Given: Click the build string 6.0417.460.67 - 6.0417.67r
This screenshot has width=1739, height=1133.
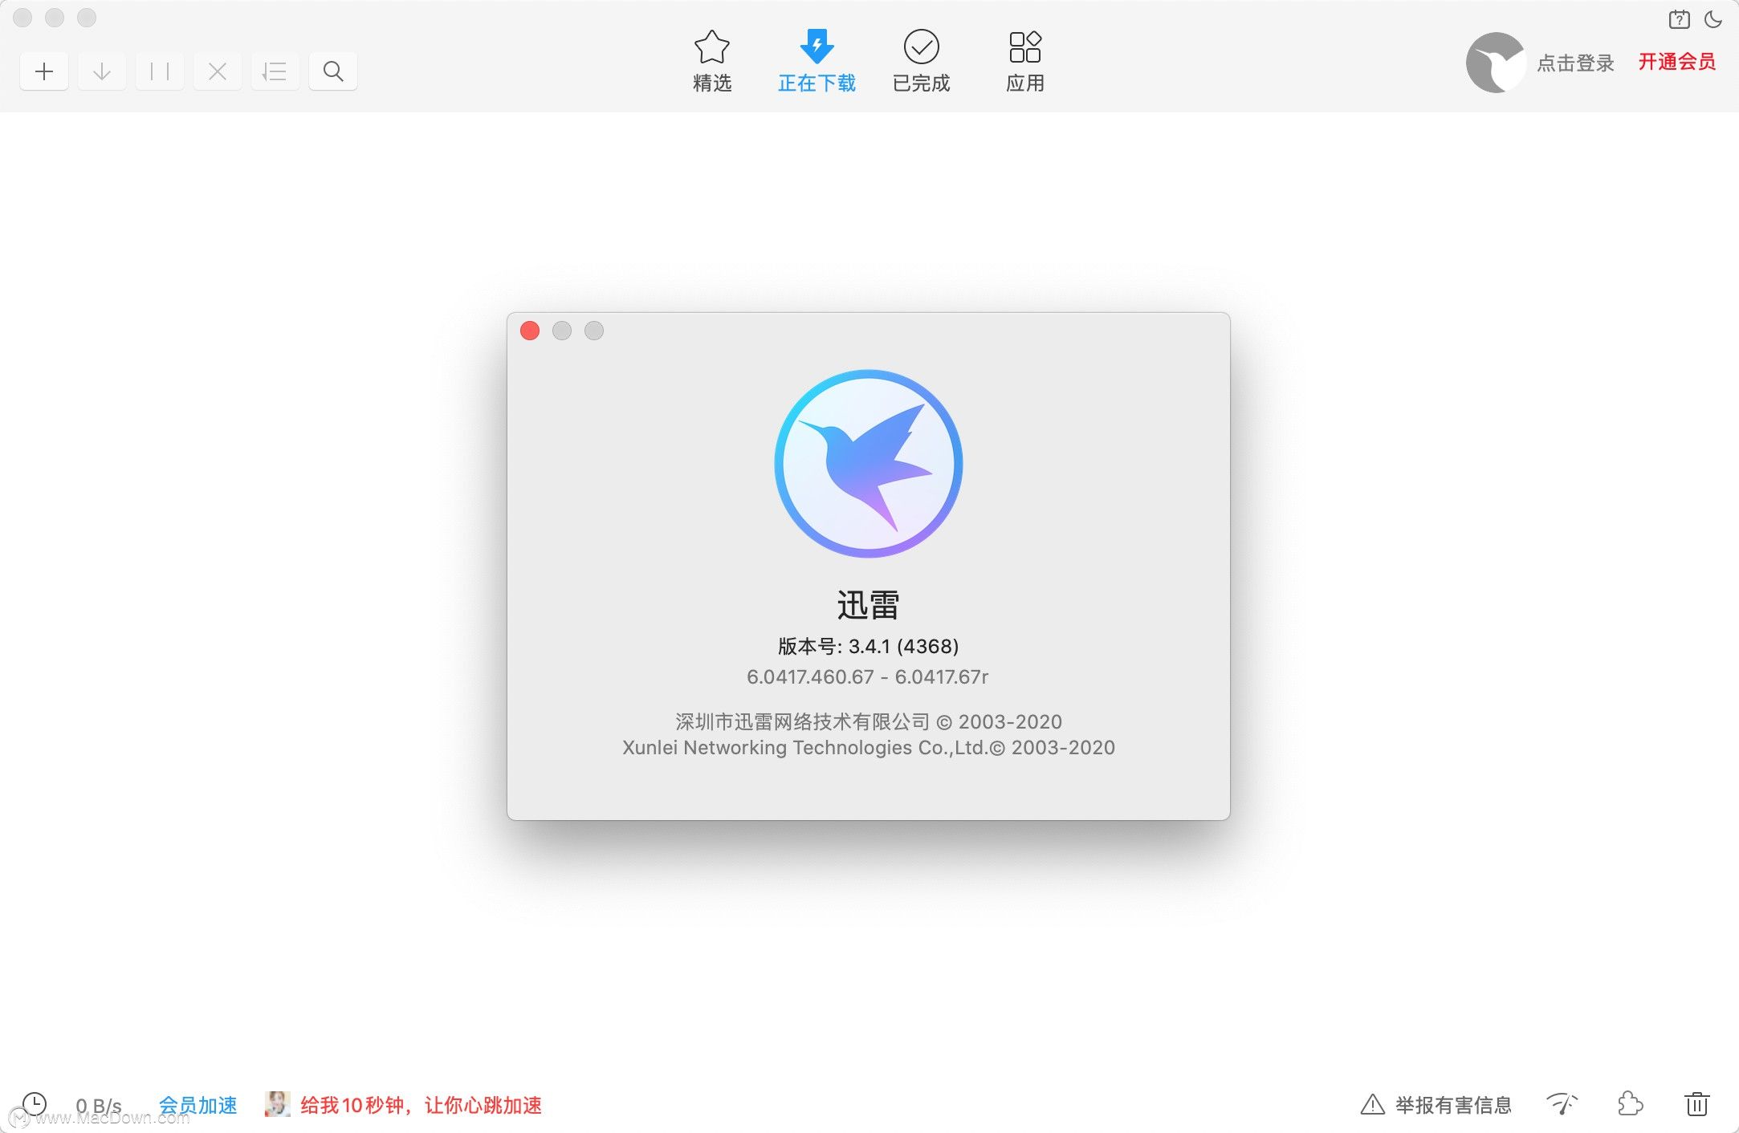Looking at the screenshot, I should pyautogui.click(x=868, y=676).
